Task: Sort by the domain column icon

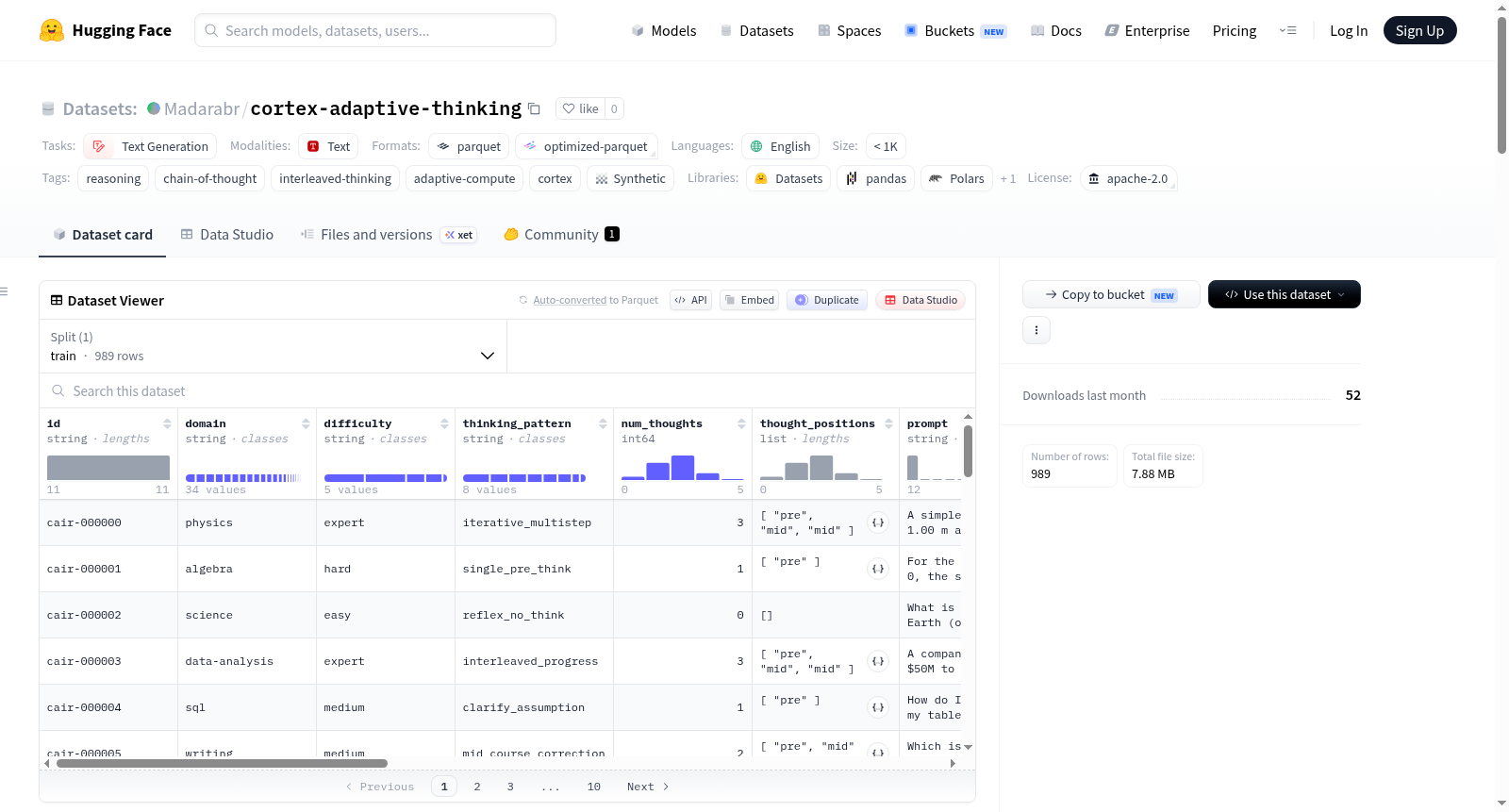Action: [306, 423]
